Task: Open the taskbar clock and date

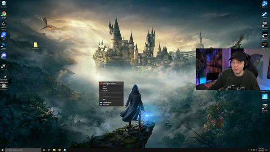Action: [261, 150]
